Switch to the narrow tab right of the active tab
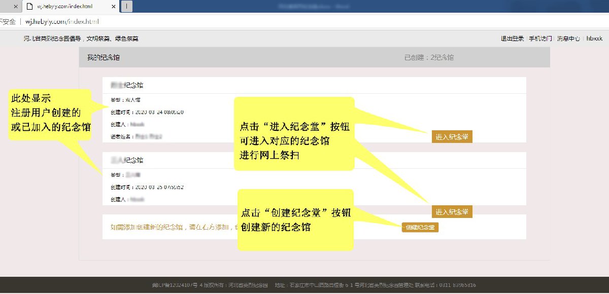The width and height of the screenshot is (609, 294). pos(126,7)
